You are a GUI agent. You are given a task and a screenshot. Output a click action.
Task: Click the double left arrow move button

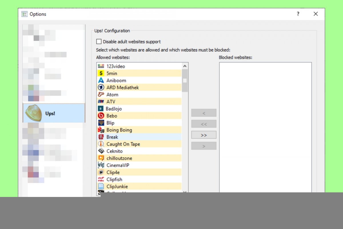[204, 124]
